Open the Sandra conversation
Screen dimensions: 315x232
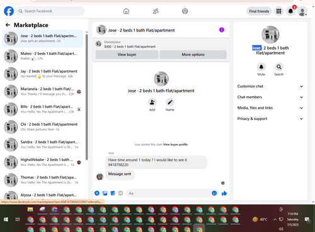(x=43, y=145)
